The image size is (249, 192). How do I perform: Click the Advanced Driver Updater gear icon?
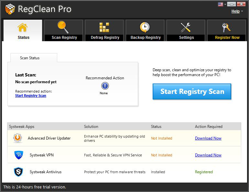[x=17, y=138]
